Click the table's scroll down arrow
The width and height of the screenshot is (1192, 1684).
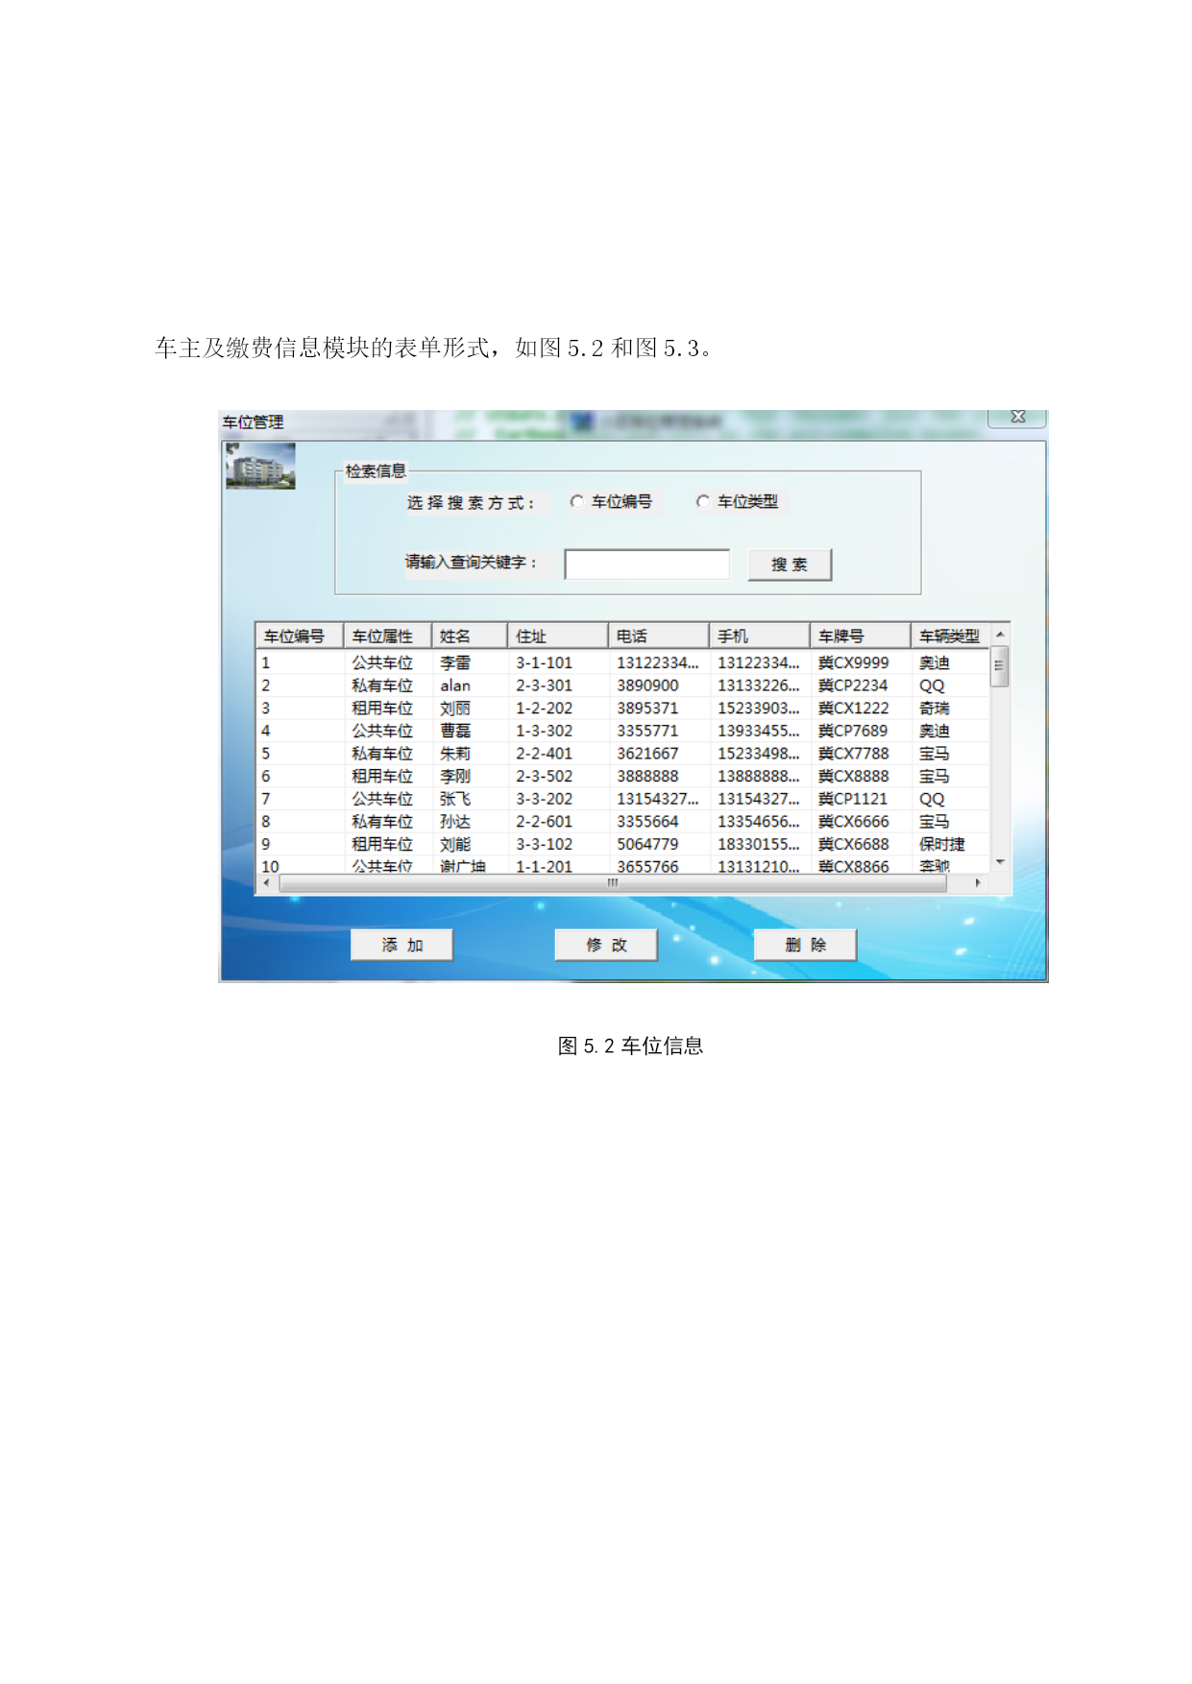point(1000,862)
